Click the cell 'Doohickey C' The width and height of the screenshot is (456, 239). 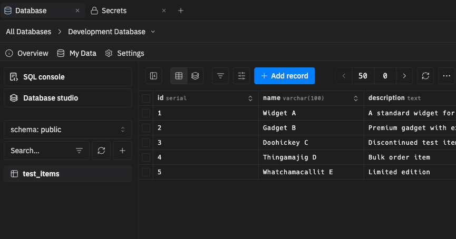pos(311,142)
